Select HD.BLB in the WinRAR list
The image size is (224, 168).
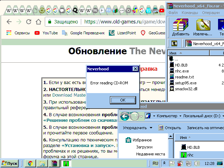click(x=178, y=65)
